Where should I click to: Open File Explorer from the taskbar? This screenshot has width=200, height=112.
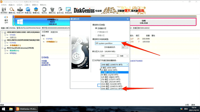[11, 109]
